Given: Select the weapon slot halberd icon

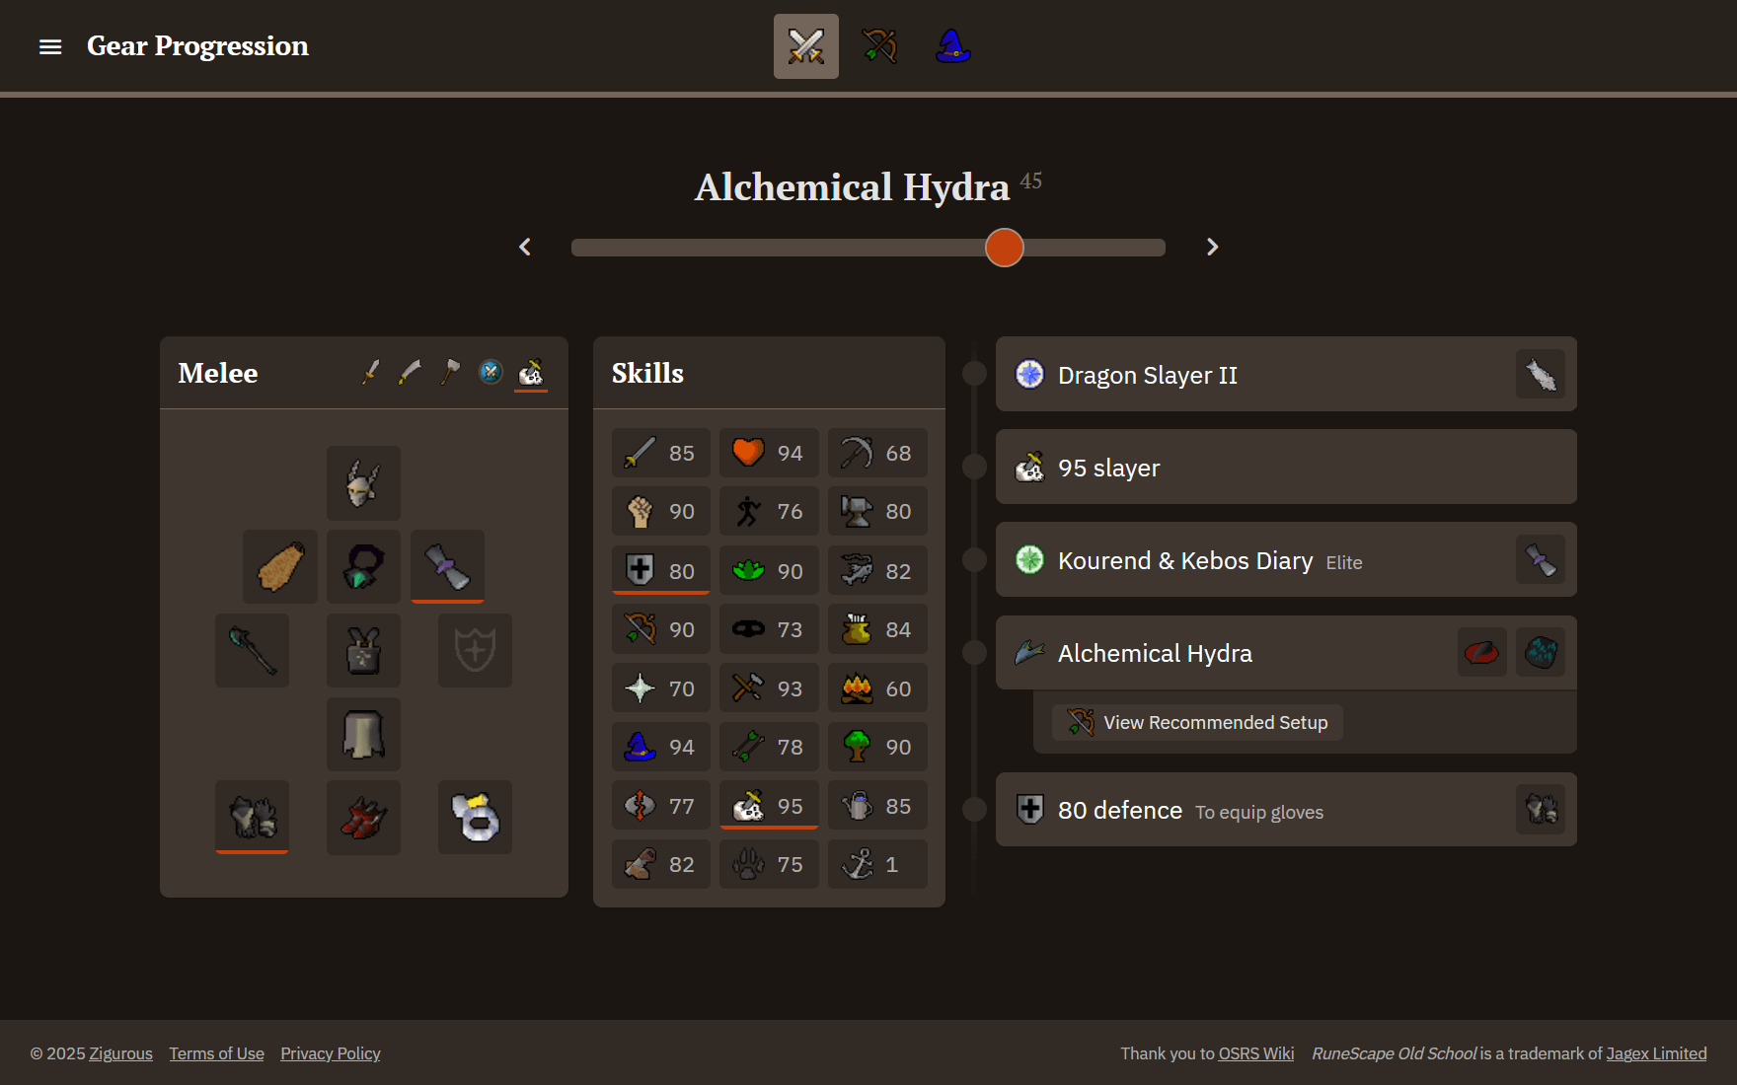Looking at the screenshot, I should pyautogui.click(x=253, y=651).
